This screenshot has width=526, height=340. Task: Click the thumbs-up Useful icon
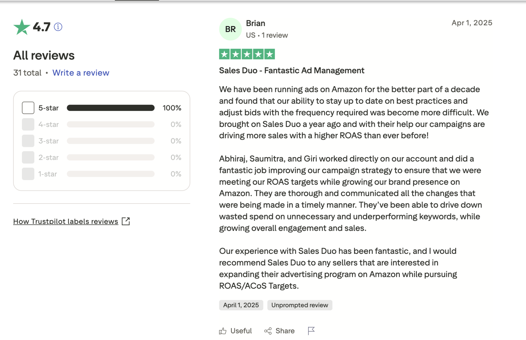(x=223, y=331)
